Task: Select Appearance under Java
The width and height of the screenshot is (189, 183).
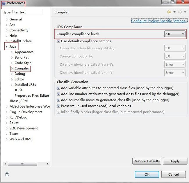Action: pos(24,52)
